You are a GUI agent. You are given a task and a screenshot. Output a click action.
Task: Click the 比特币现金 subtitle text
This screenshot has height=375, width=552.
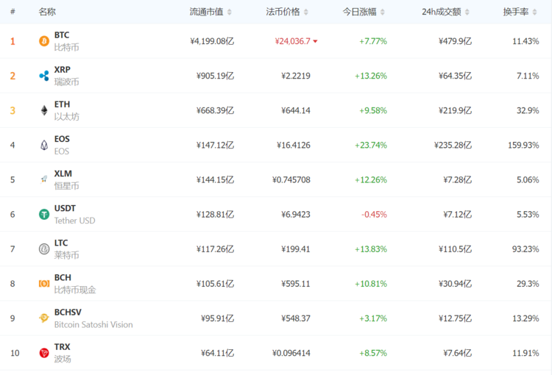[x=75, y=290]
